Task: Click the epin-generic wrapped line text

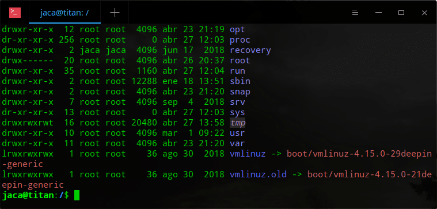Action: coord(33,185)
